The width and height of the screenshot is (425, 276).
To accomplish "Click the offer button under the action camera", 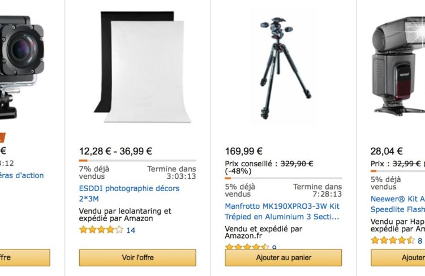I will pyautogui.click(x=25, y=257).
